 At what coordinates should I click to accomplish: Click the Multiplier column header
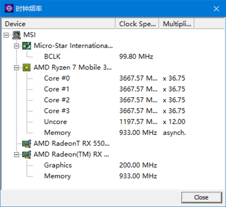click(x=177, y=24)
